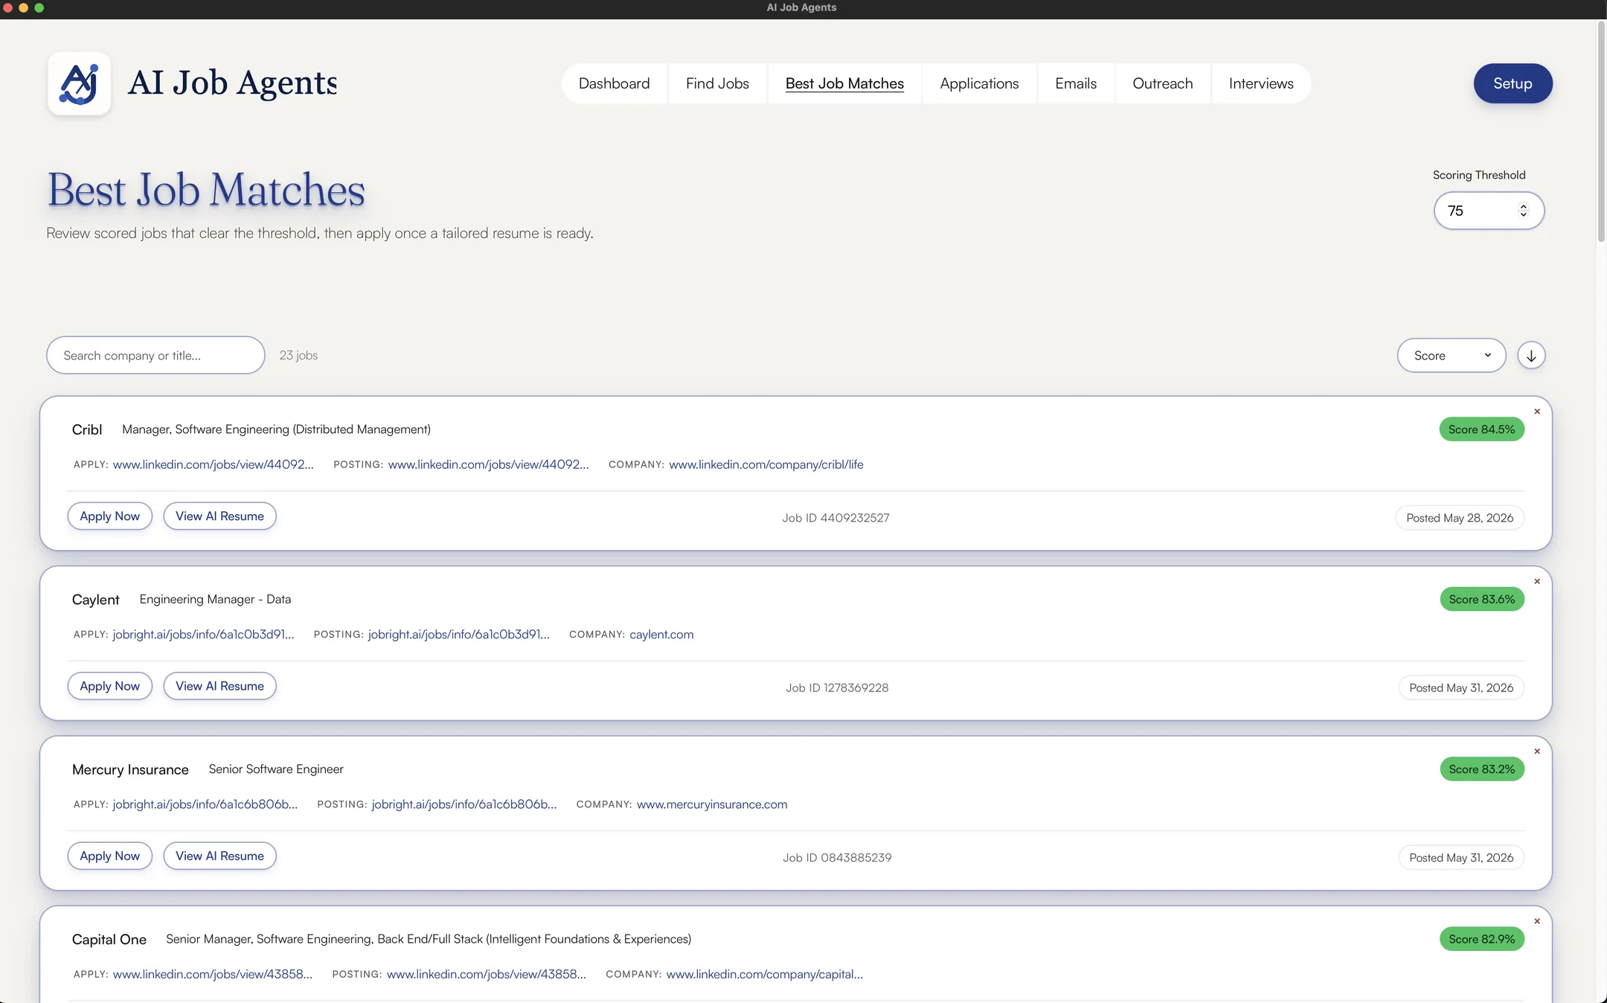Image resolution: width=1607 pixels, height=1003 pixels.
Task: Click the Cribl company name
Action: point(87,429)
